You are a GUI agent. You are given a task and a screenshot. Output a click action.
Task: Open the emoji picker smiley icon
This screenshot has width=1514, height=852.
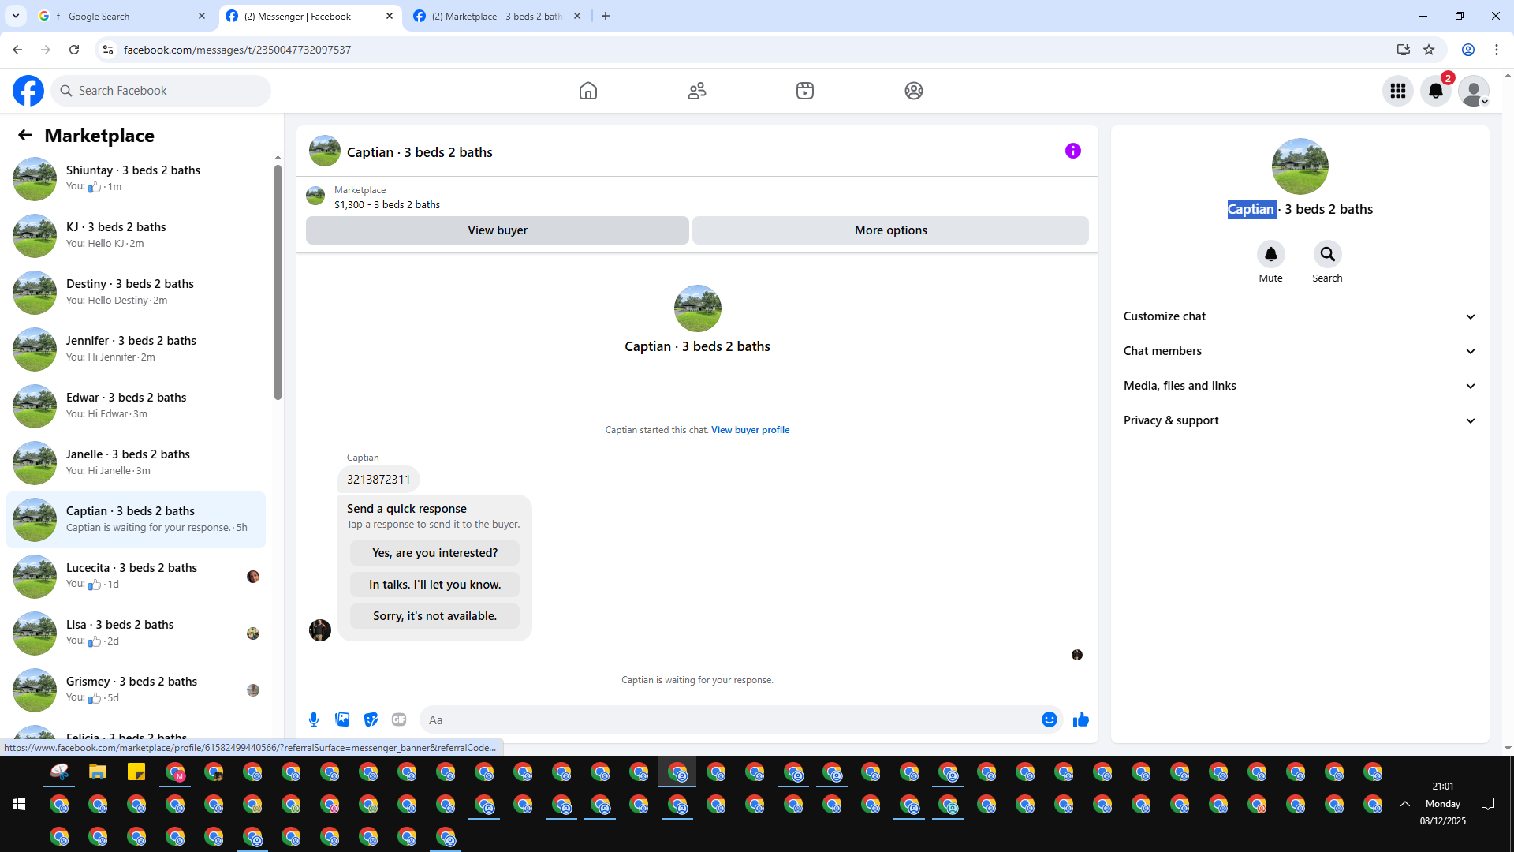click(x=1050, y=719)
